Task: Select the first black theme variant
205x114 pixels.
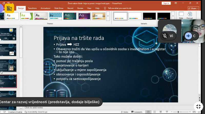Action: [149, 16]
